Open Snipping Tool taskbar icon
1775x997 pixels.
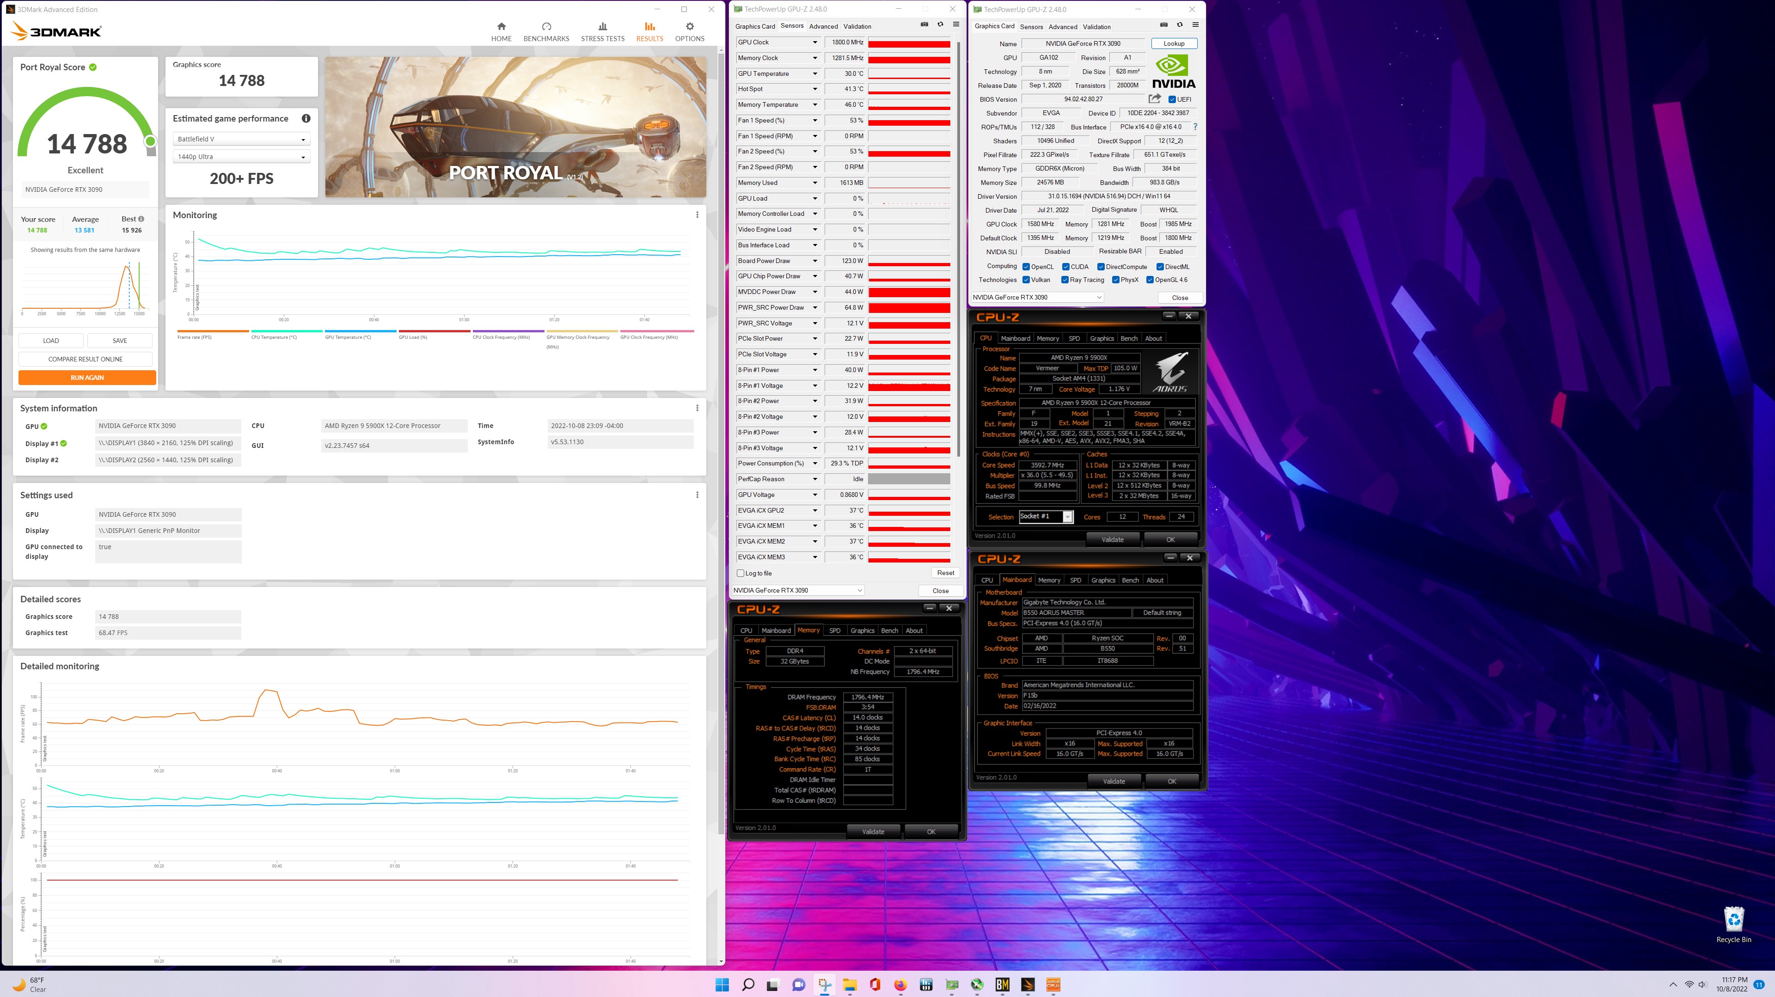coord(824,985)
